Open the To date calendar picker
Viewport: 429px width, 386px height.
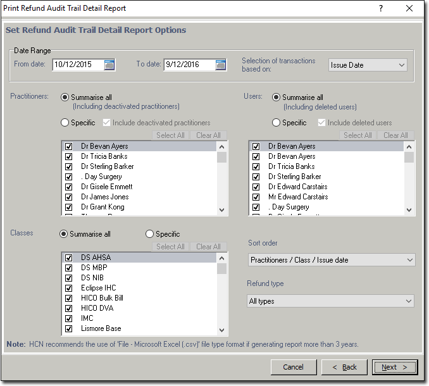click(220, 65)
